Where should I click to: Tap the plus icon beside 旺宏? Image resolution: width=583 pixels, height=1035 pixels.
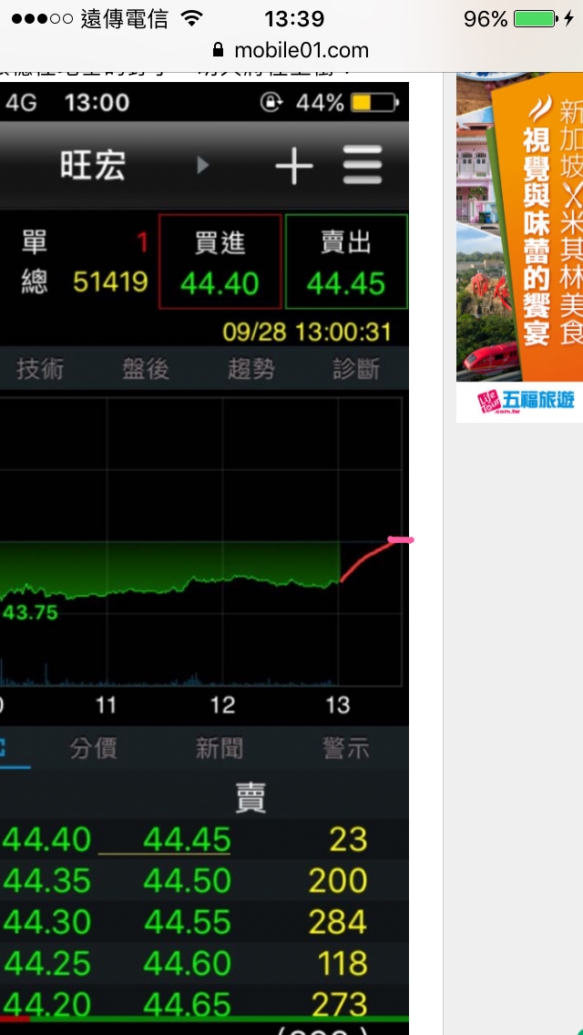click(x=294, y=166)
